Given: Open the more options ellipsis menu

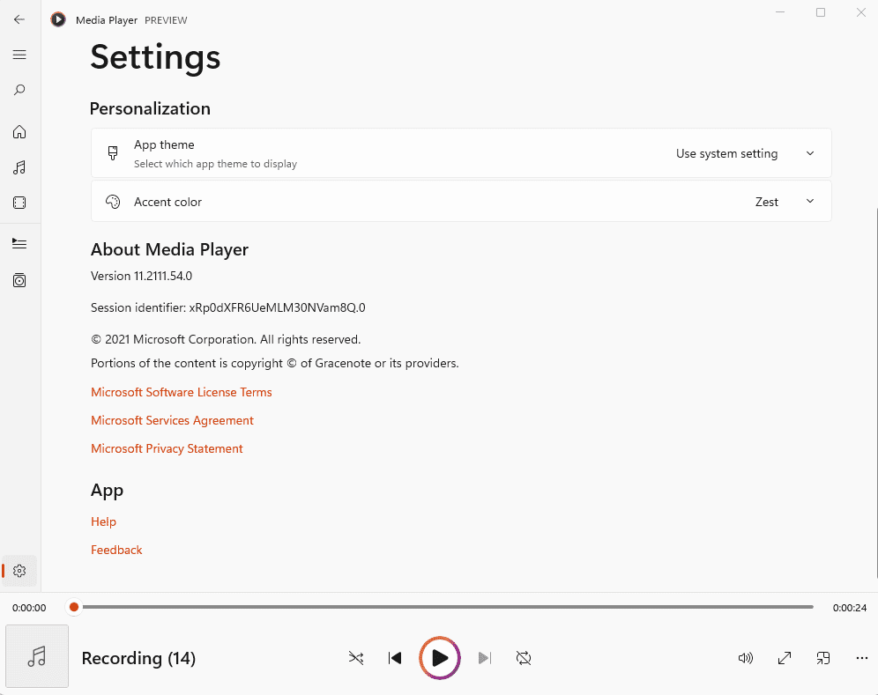Looking at the screenshot, I should 862,658.
